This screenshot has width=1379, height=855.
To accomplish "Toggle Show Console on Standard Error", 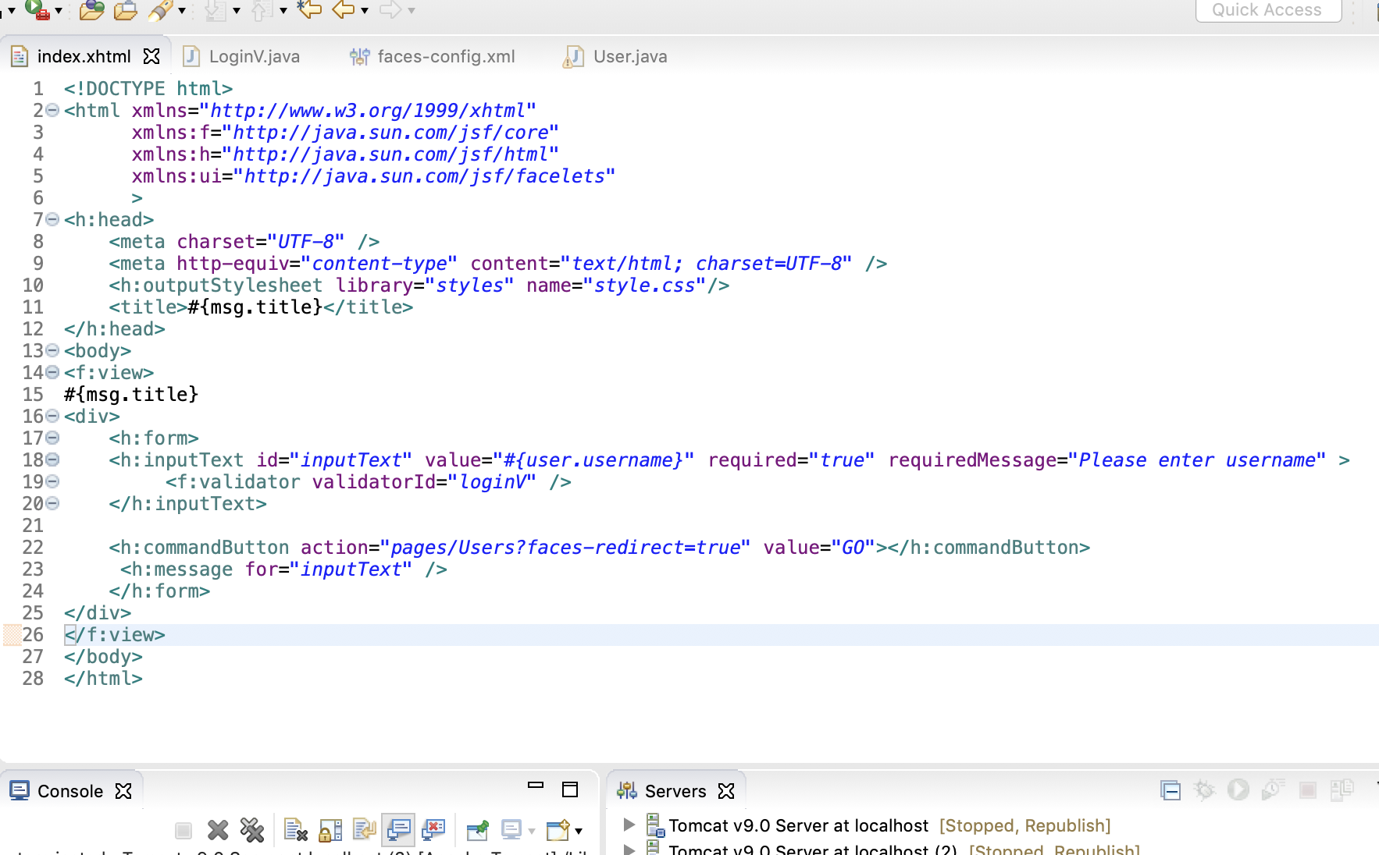I will pyautogui.click(x=433, y=830).
